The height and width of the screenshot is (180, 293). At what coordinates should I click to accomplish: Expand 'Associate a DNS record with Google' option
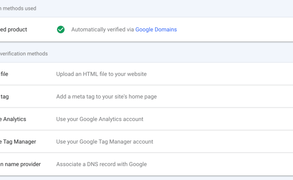point(101,164)
